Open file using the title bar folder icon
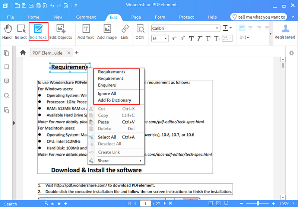 17,6
